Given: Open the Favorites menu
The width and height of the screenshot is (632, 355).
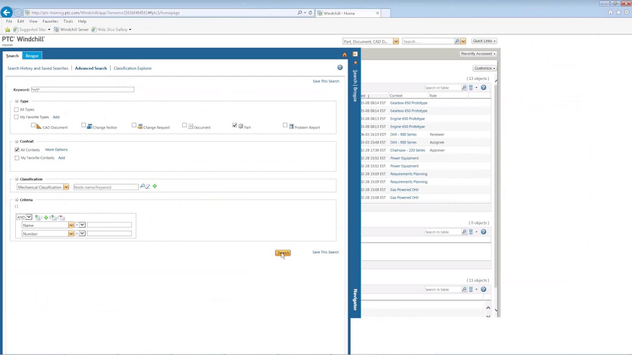Looking at the screenshot, I should (x=50, y=21).
